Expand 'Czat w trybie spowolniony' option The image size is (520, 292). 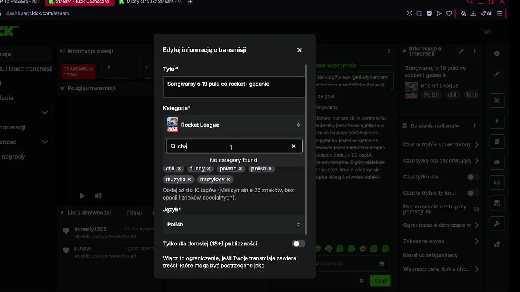coord(477,144)
